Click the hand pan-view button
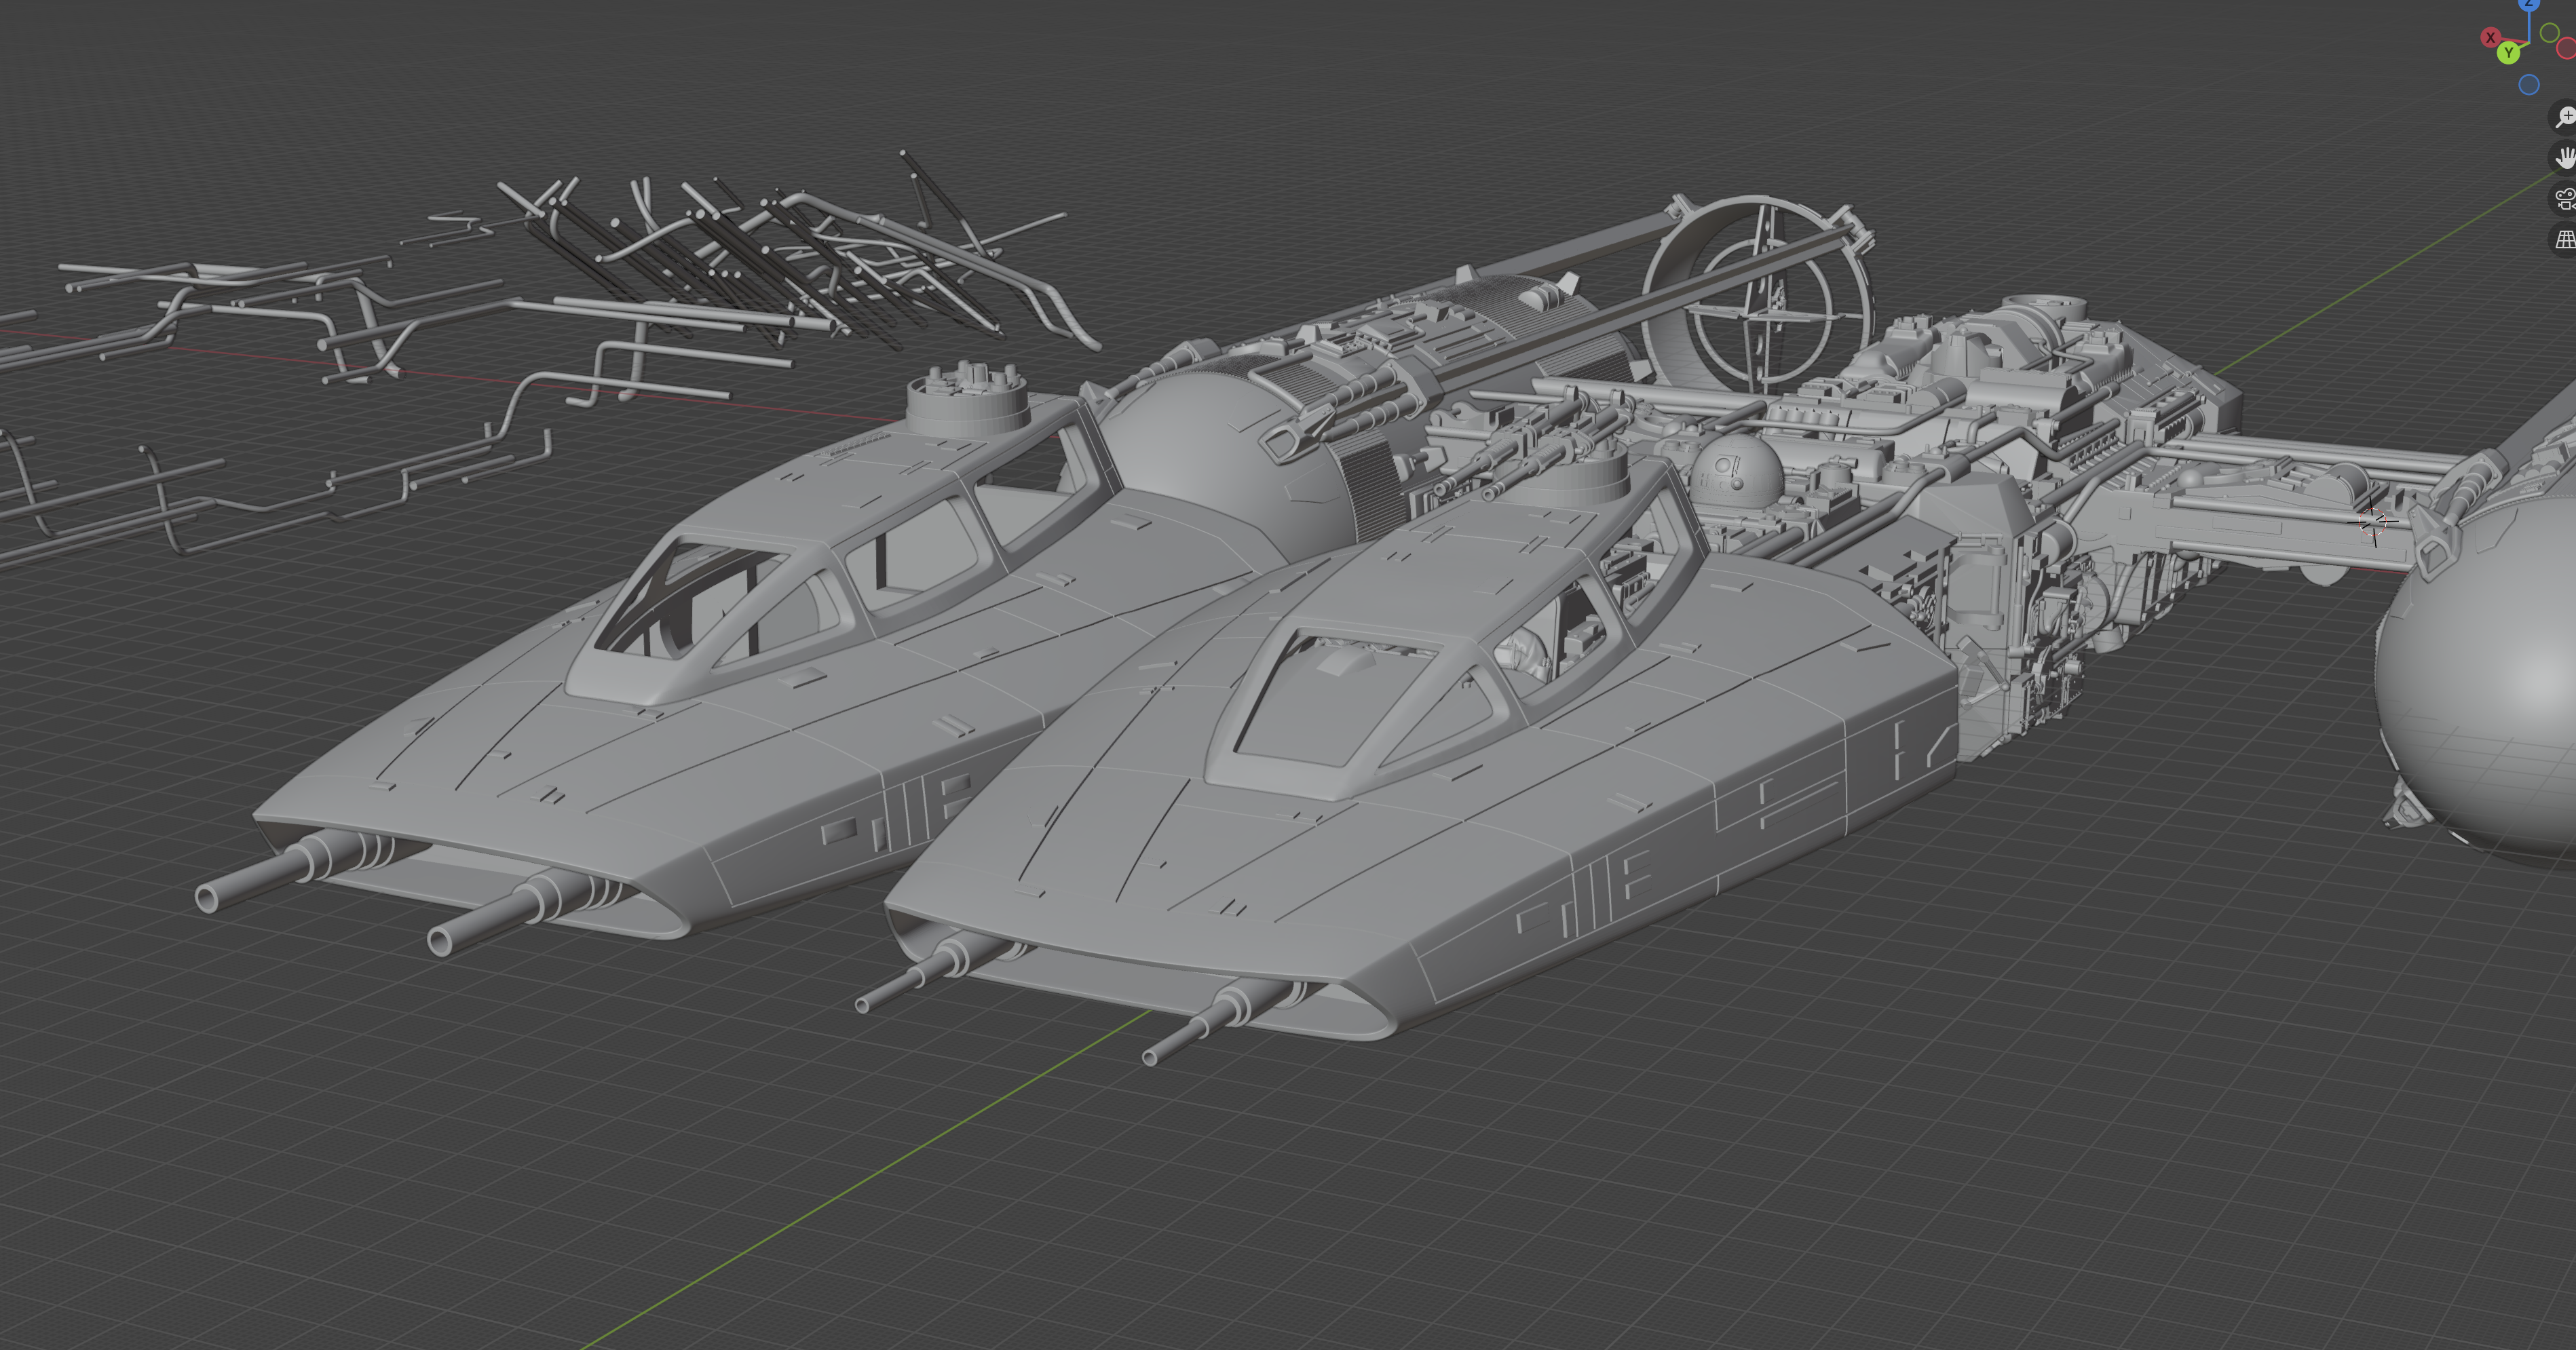This screenshot has width=2576, height=1350. point(2564,157)
